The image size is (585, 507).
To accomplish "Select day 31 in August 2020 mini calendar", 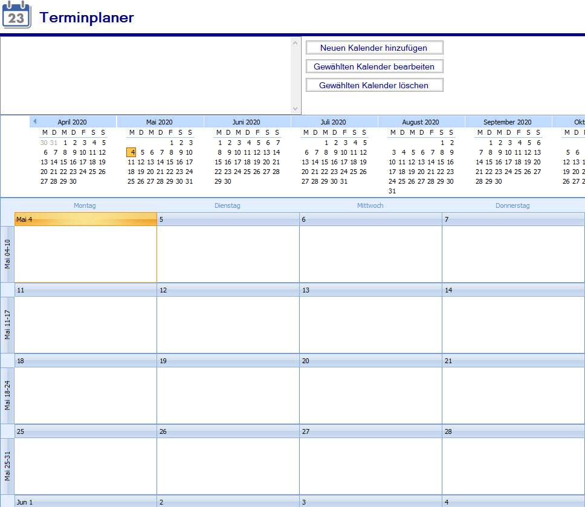I will pos(392,191).
